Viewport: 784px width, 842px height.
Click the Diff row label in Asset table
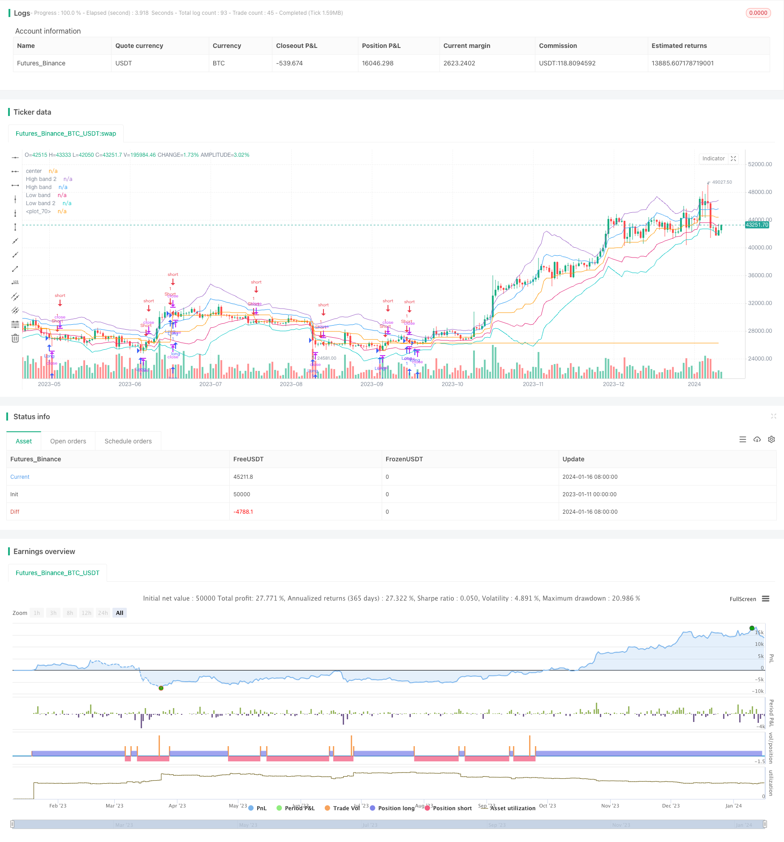15,512
